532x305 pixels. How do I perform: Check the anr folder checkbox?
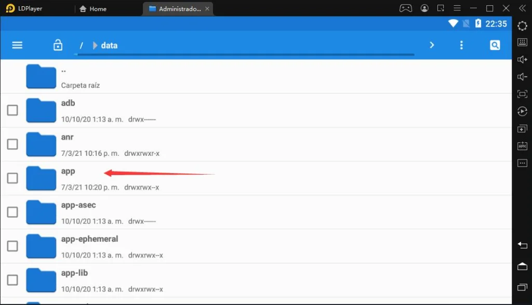tap(12, 144)
